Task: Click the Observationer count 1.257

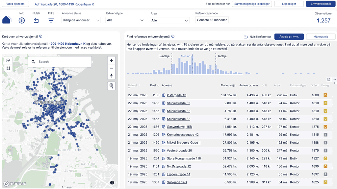Action: coord(324,21)
